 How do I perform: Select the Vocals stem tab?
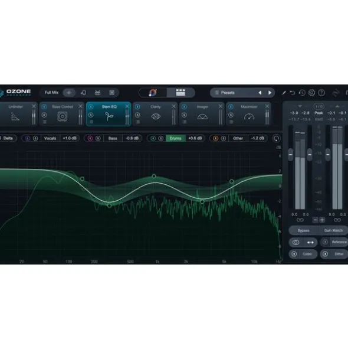pyautogui.click(x=50, y=138)
